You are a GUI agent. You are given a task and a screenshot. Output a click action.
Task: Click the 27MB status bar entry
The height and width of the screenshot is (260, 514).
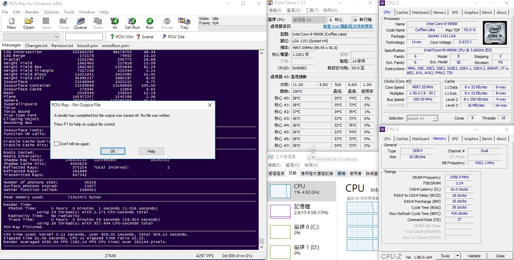click(x=110, y=256)
